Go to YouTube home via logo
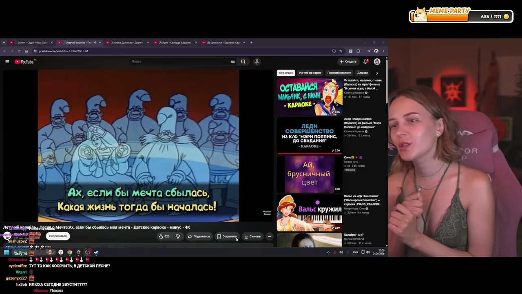The image size is (522, 294). click(24, 62)
